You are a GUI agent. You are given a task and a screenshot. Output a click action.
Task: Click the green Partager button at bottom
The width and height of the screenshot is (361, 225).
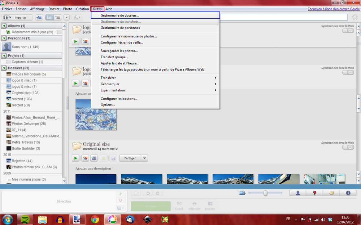point(151,206)
